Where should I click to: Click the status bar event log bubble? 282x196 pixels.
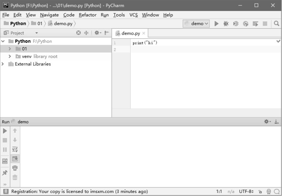(277, 192)
